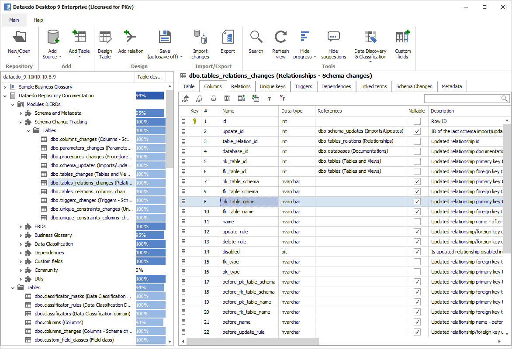This screenshot has height=349, width=512.
Task: Click the Hide suggestions button
Action: pyautogui.click(x=333, y=41)
